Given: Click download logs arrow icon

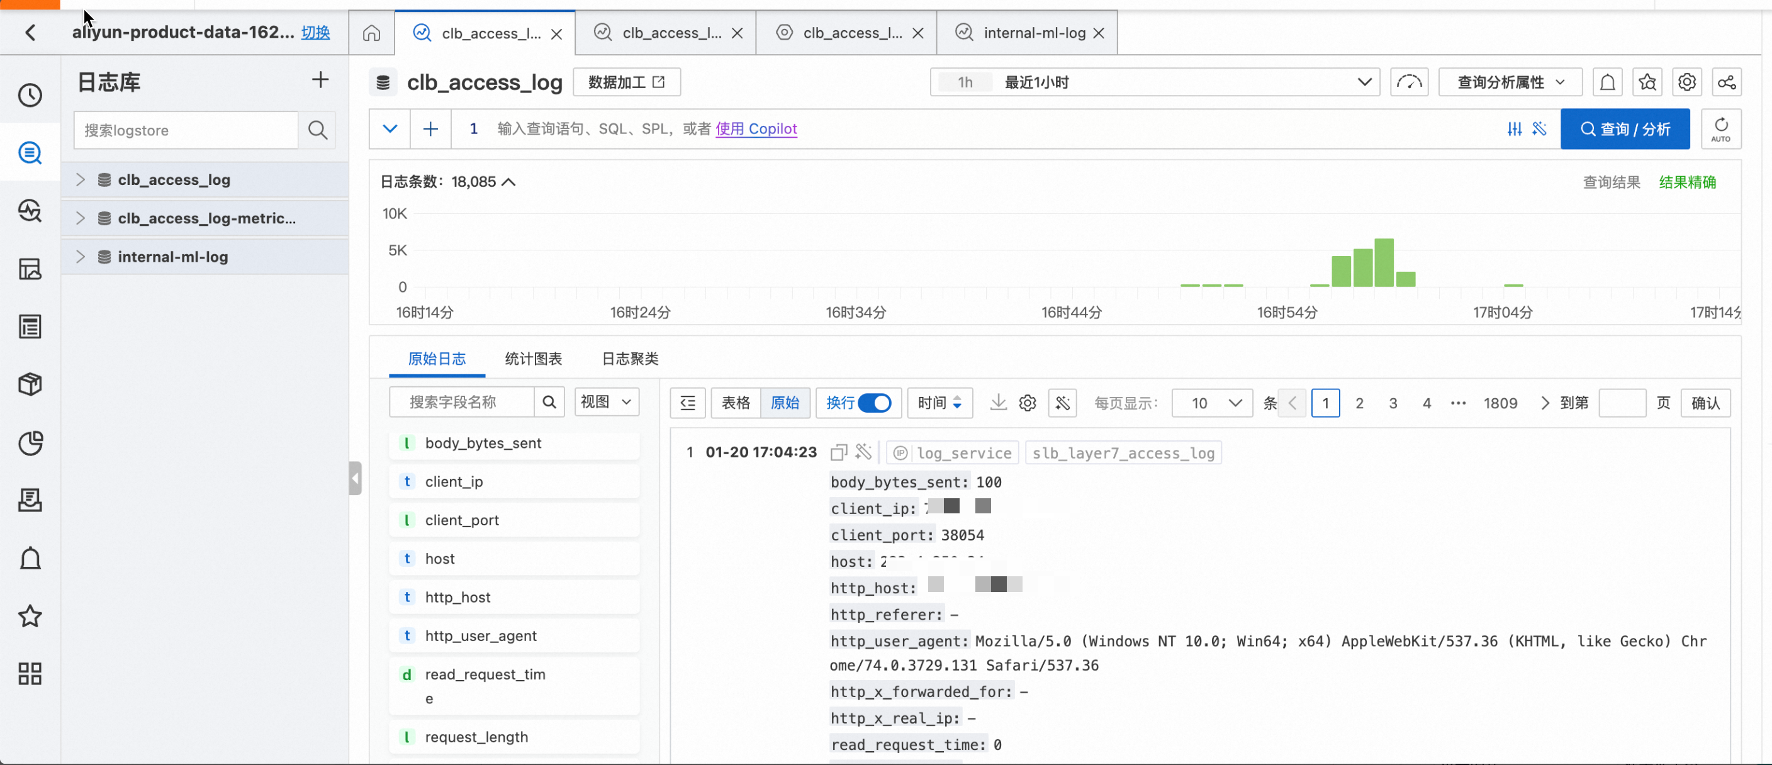Looking at the screenshot, I should 997,403.
